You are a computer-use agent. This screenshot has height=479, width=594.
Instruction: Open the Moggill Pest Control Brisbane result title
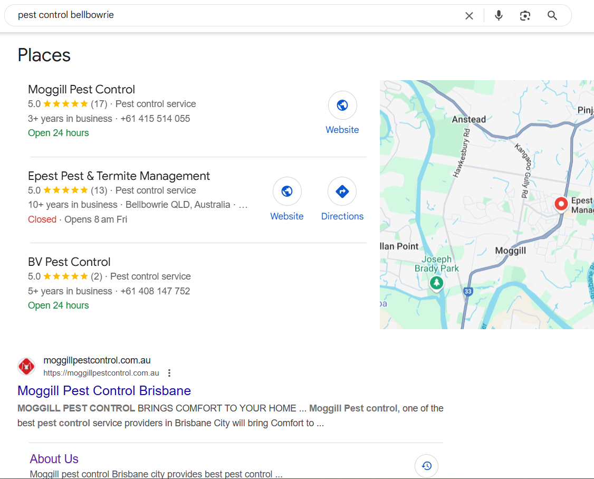pos(104,391)
